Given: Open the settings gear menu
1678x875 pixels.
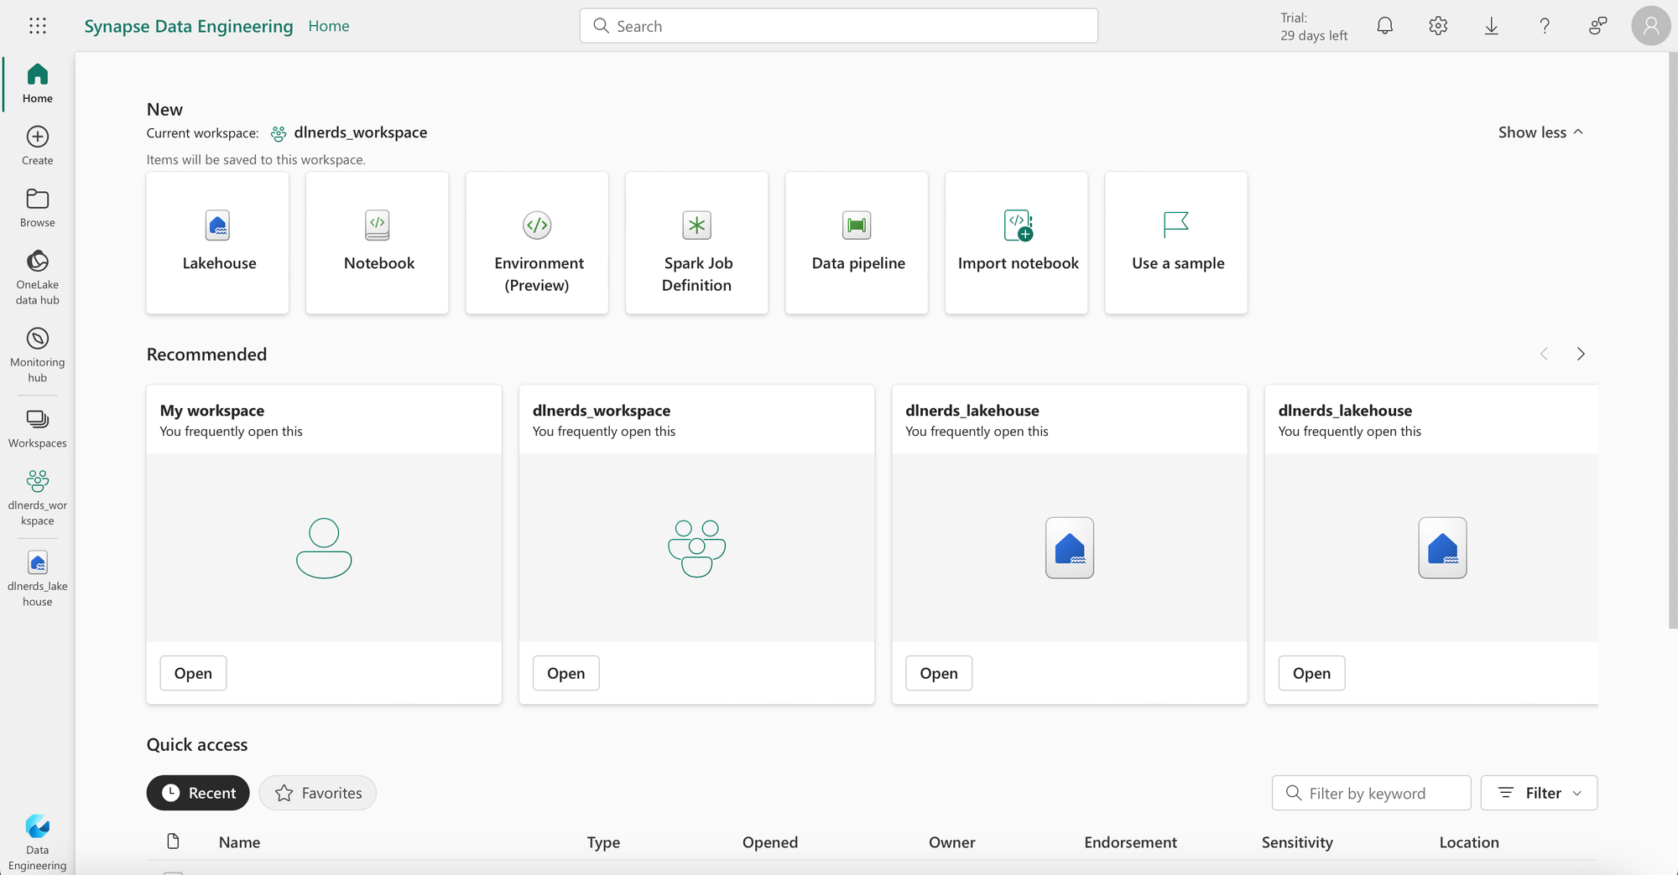Looking at the screenshot, I should (x=1438, y=26).
